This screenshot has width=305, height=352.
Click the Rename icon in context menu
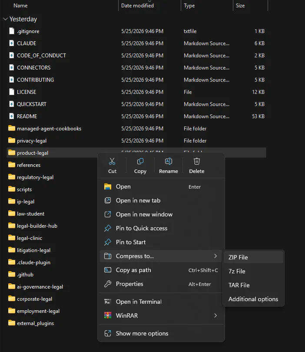[169, 161]
